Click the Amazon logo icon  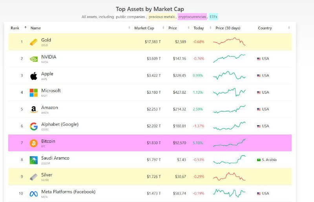click(34, 109)
